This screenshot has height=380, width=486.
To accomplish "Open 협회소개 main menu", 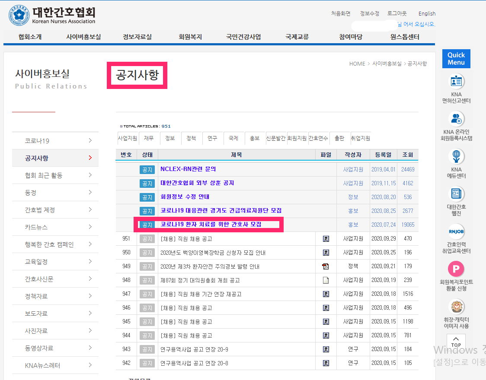I will point(30,37).
